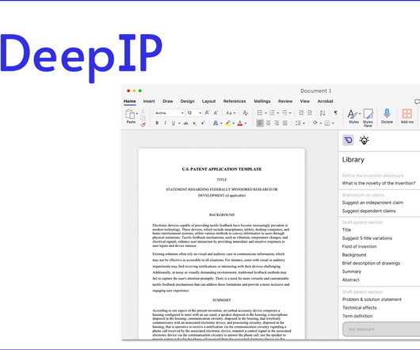
Task: Toggle Bold formatting
Action: click(157, 123)
